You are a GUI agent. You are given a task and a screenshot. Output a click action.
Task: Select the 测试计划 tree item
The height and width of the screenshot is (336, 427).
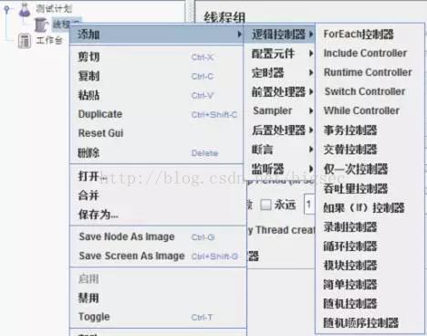[x=54, y=8]
